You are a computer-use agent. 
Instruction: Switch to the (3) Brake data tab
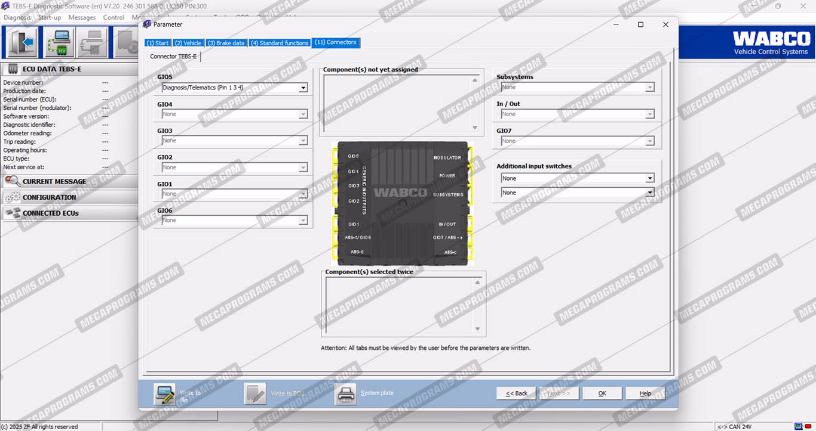pos(226,43)
